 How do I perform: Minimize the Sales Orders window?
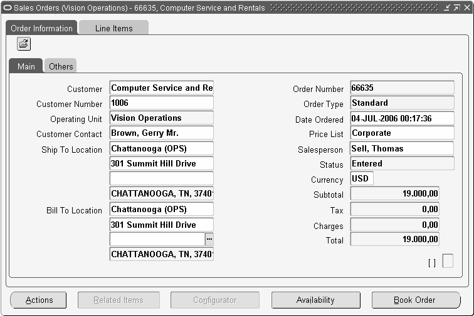pos(447,8)
